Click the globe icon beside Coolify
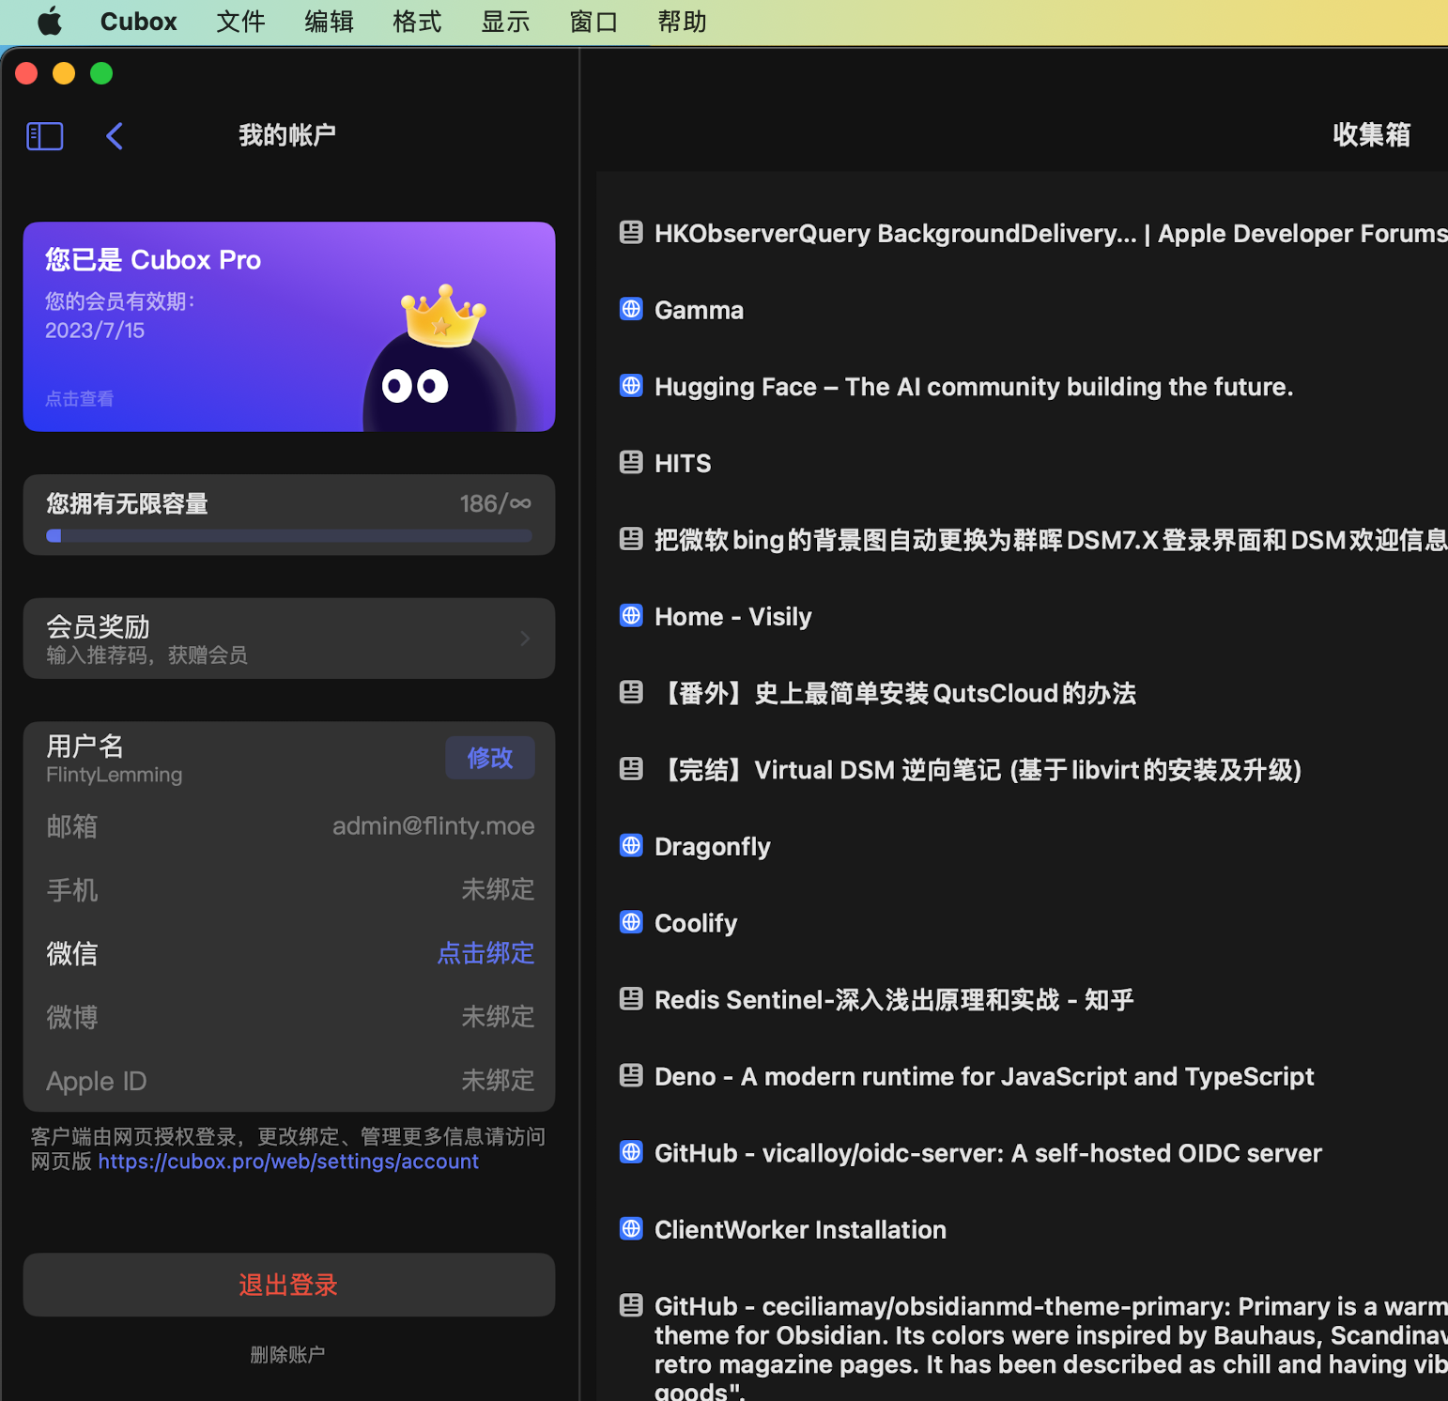The image size is (1448, 1401). tap(631, 922)
